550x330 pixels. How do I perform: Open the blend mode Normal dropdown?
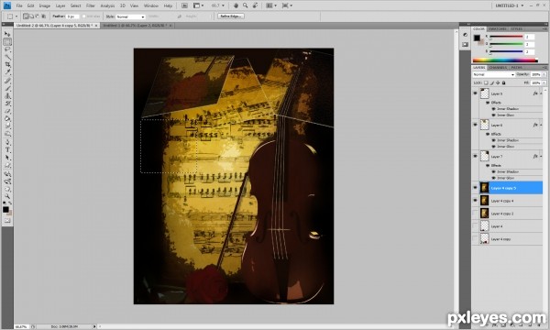[x=493, y=74]
